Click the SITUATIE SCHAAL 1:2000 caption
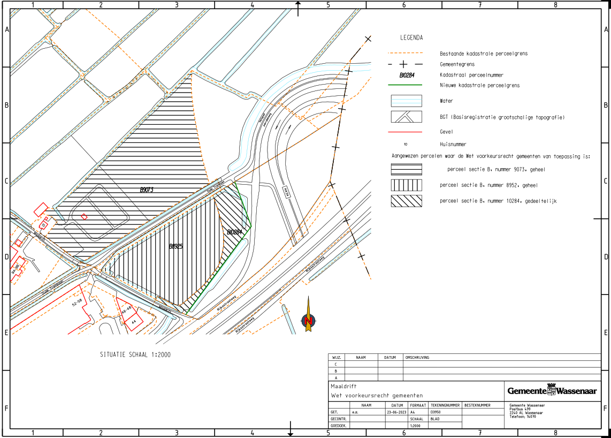The height and width of the screenshot is (438, 611). click(x=135, y=354)
